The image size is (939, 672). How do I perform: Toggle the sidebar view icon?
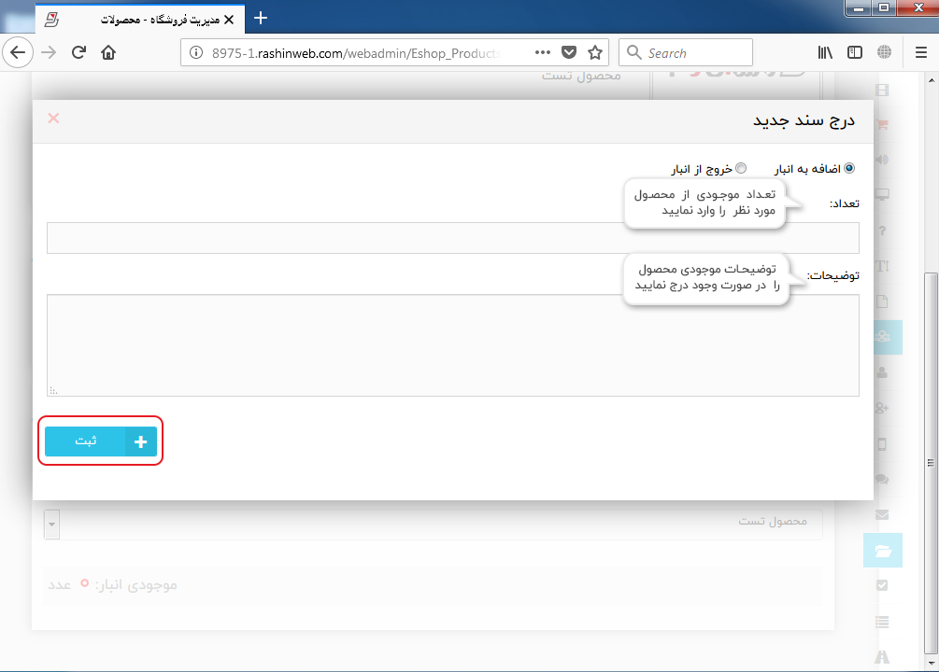pos(855,52)
